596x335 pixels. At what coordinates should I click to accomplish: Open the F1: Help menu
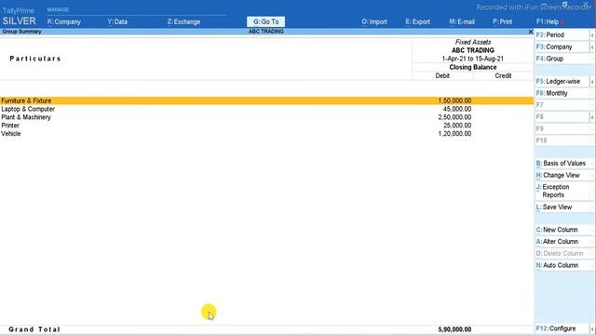[x=548, y=21]
